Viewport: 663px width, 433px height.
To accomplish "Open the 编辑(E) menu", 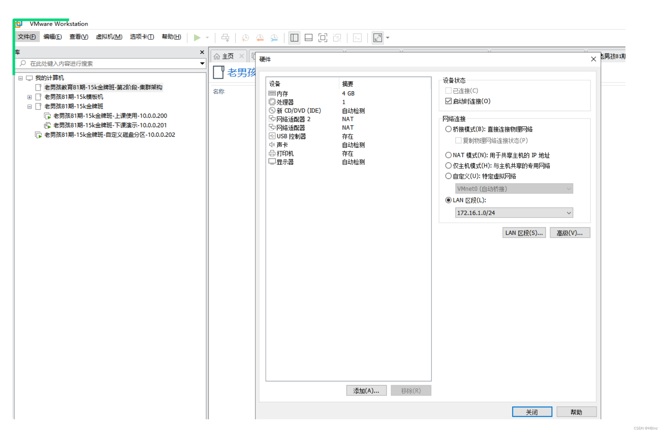I will (52, 37).
